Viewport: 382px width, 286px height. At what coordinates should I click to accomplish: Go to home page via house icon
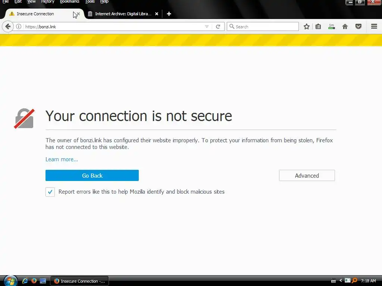point(345,26)
